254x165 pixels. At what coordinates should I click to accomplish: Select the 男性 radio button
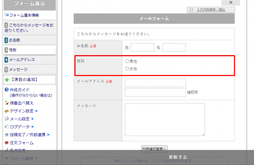pyautogui.click(x=127, y=61)
